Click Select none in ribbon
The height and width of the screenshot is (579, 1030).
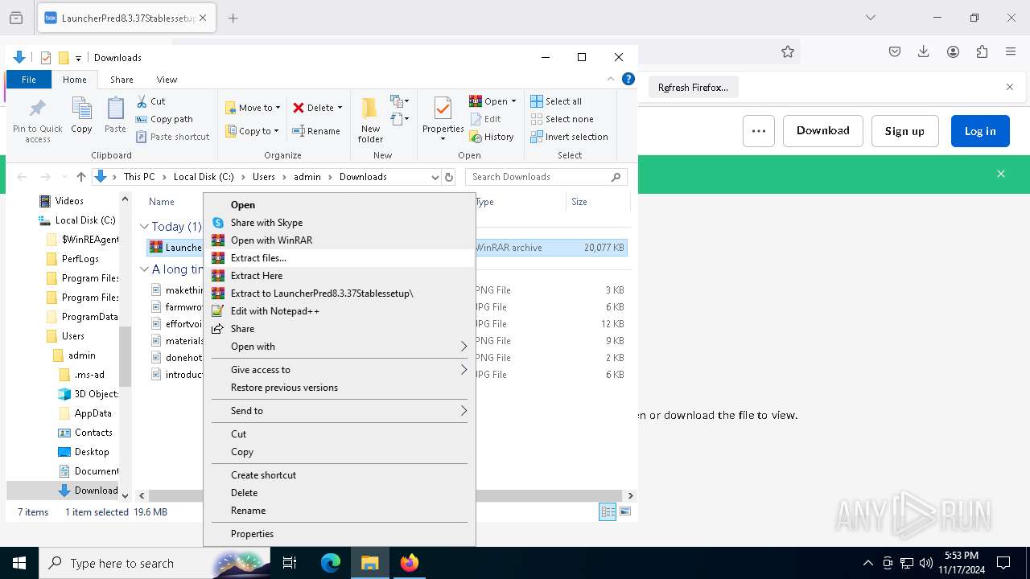pos(562,119)
